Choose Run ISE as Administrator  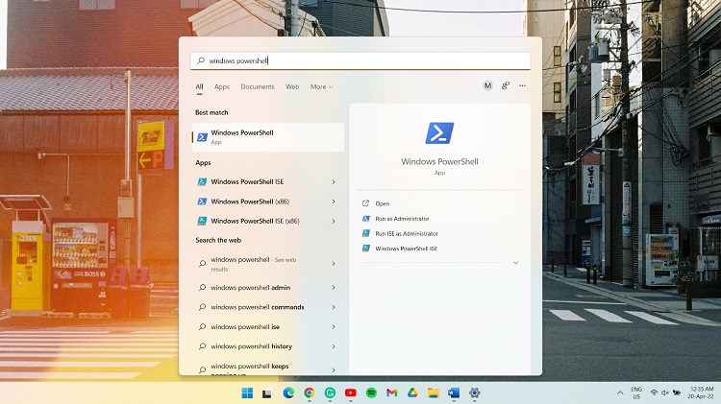407,234
